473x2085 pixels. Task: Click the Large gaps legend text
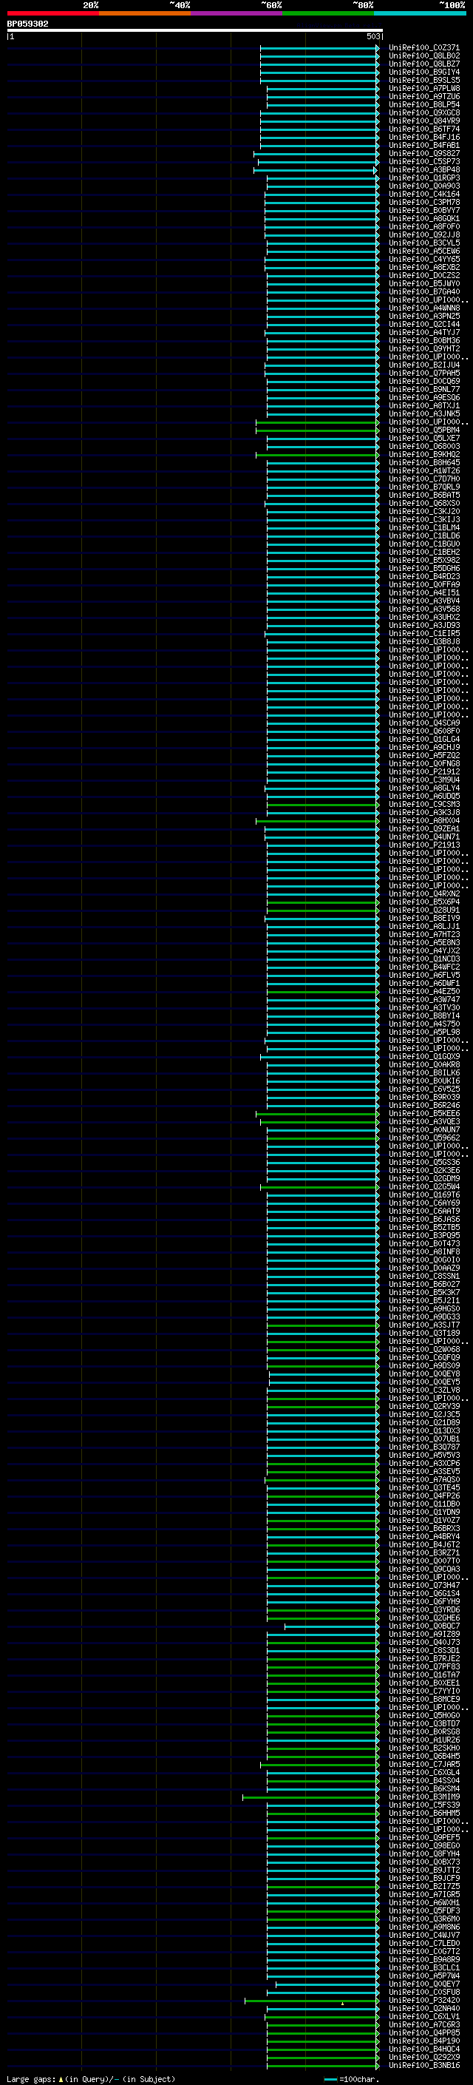pos(91,2078)
